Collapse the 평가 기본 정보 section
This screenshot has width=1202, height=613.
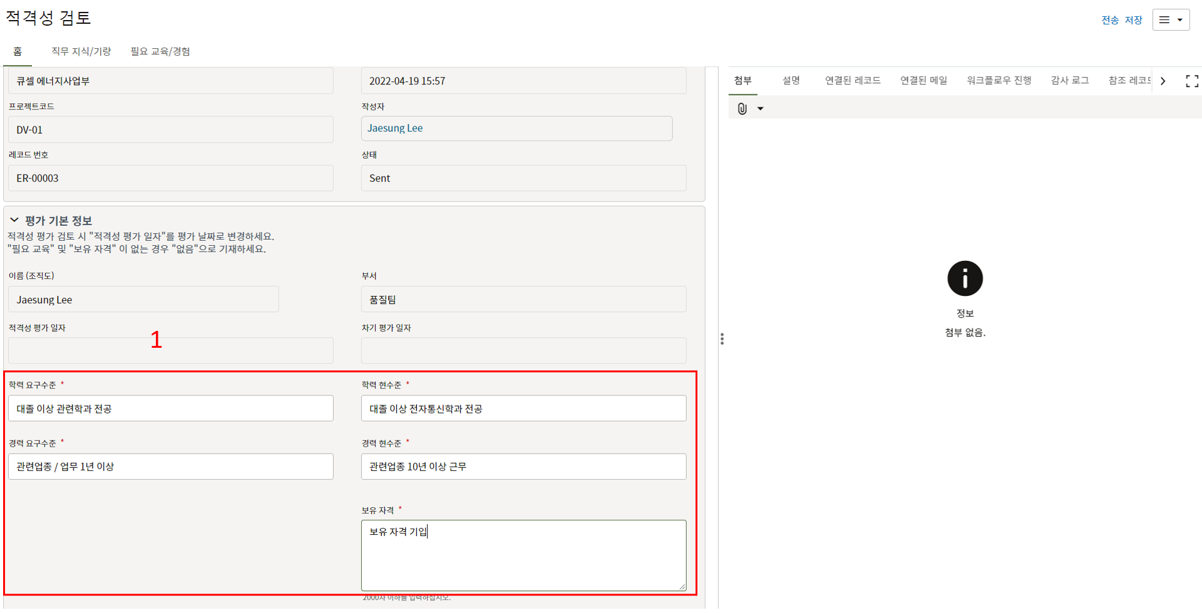14,220
